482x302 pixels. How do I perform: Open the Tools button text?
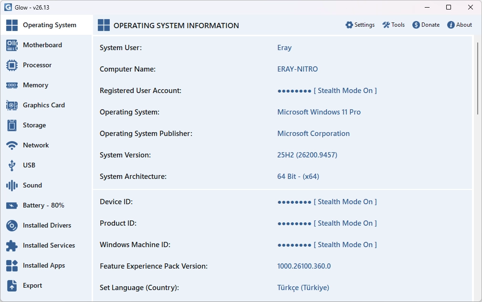(x=398, y=25)
